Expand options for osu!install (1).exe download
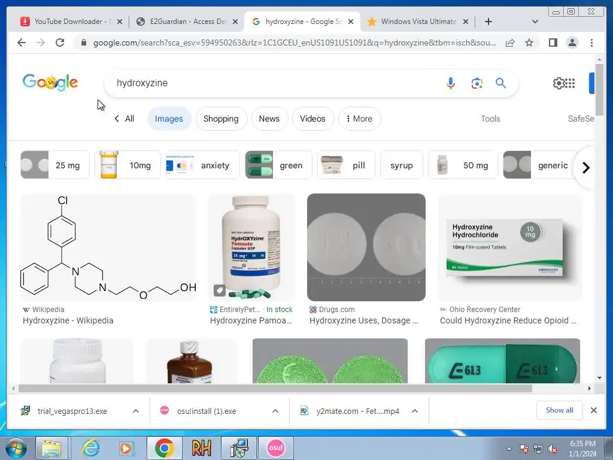 coord(275,411)
